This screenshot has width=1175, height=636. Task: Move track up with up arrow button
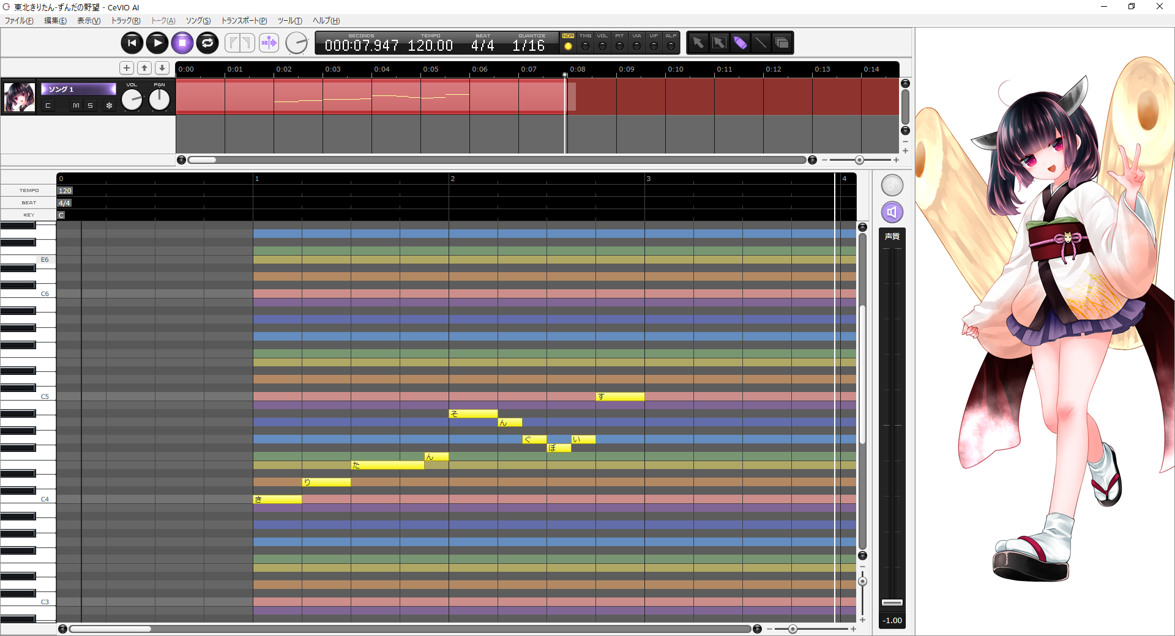[x=144, y=68]
